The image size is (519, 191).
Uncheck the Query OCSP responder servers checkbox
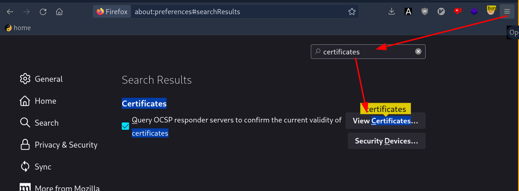click(125, 126)
